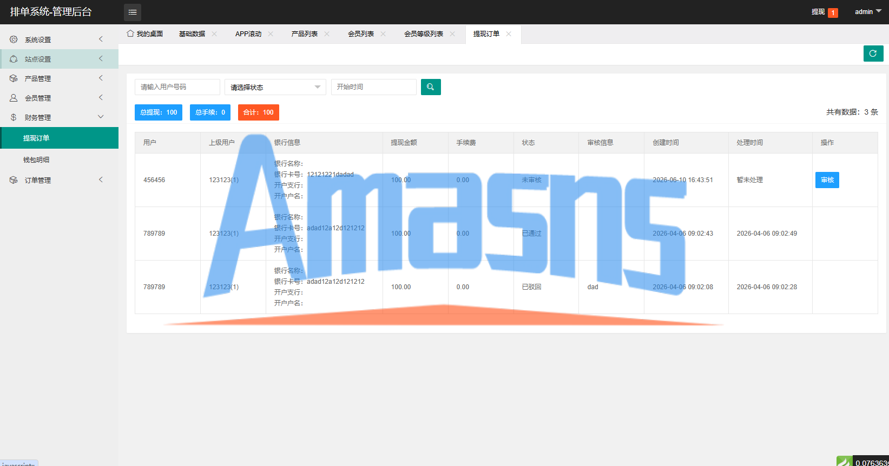Open the 请选择状态 status dropdown

point(275,87)
